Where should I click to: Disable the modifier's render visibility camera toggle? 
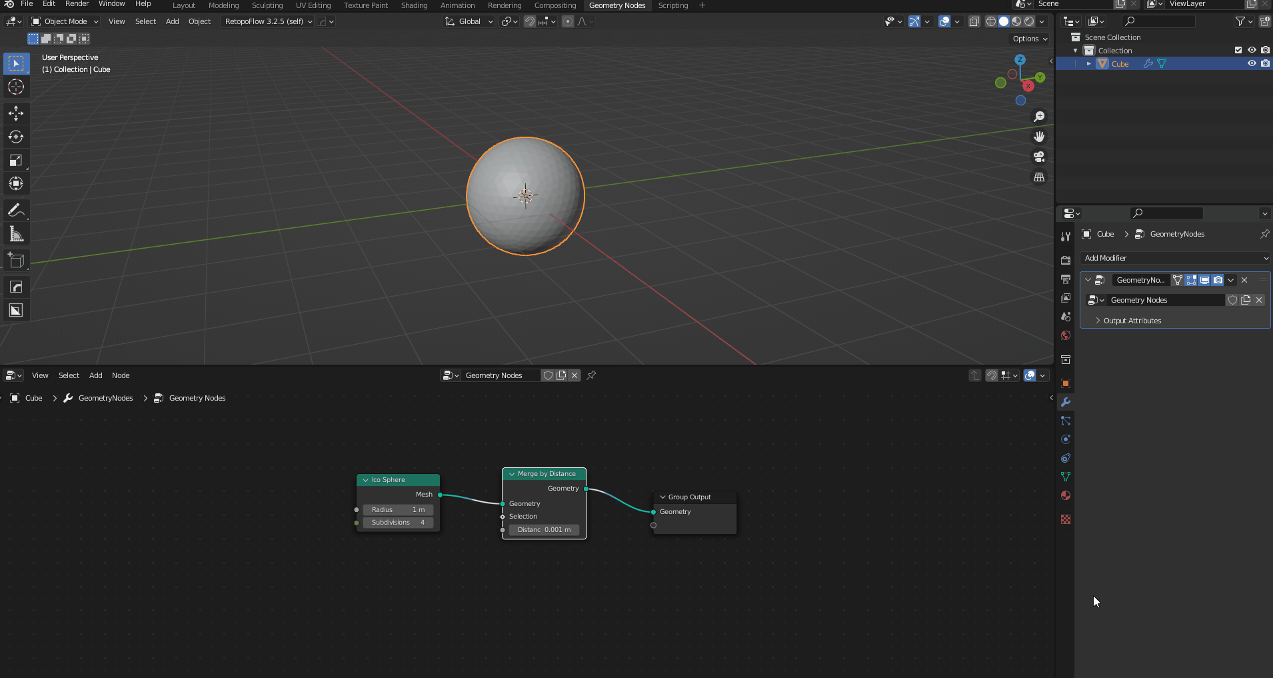1216,280
